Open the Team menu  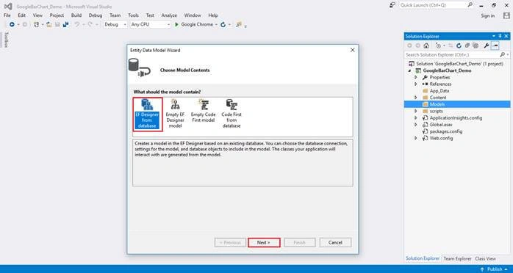click(115, 15)
